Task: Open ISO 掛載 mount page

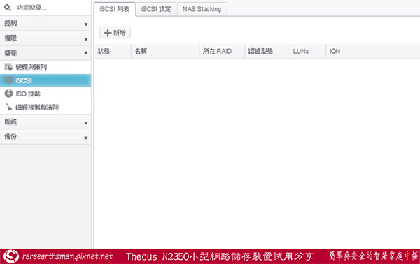Action: point(45,94)
